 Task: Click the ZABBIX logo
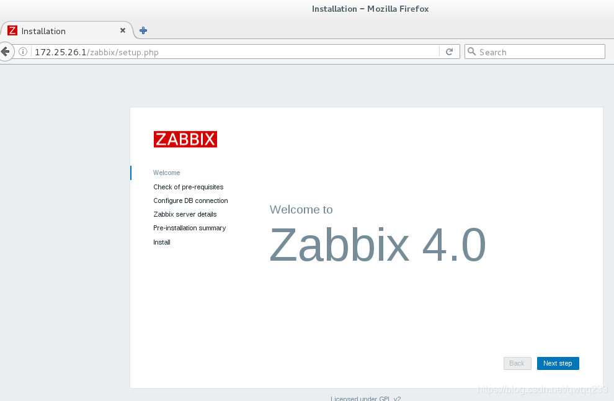point(185,139)
